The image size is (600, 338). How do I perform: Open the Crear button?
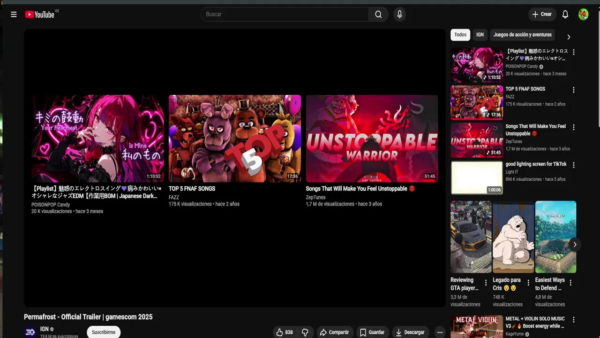coord(542,15)
